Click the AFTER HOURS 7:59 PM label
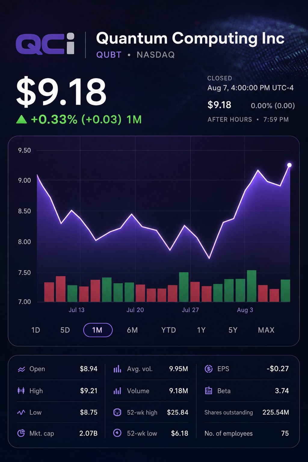308x462 pixels. (248, 119)
